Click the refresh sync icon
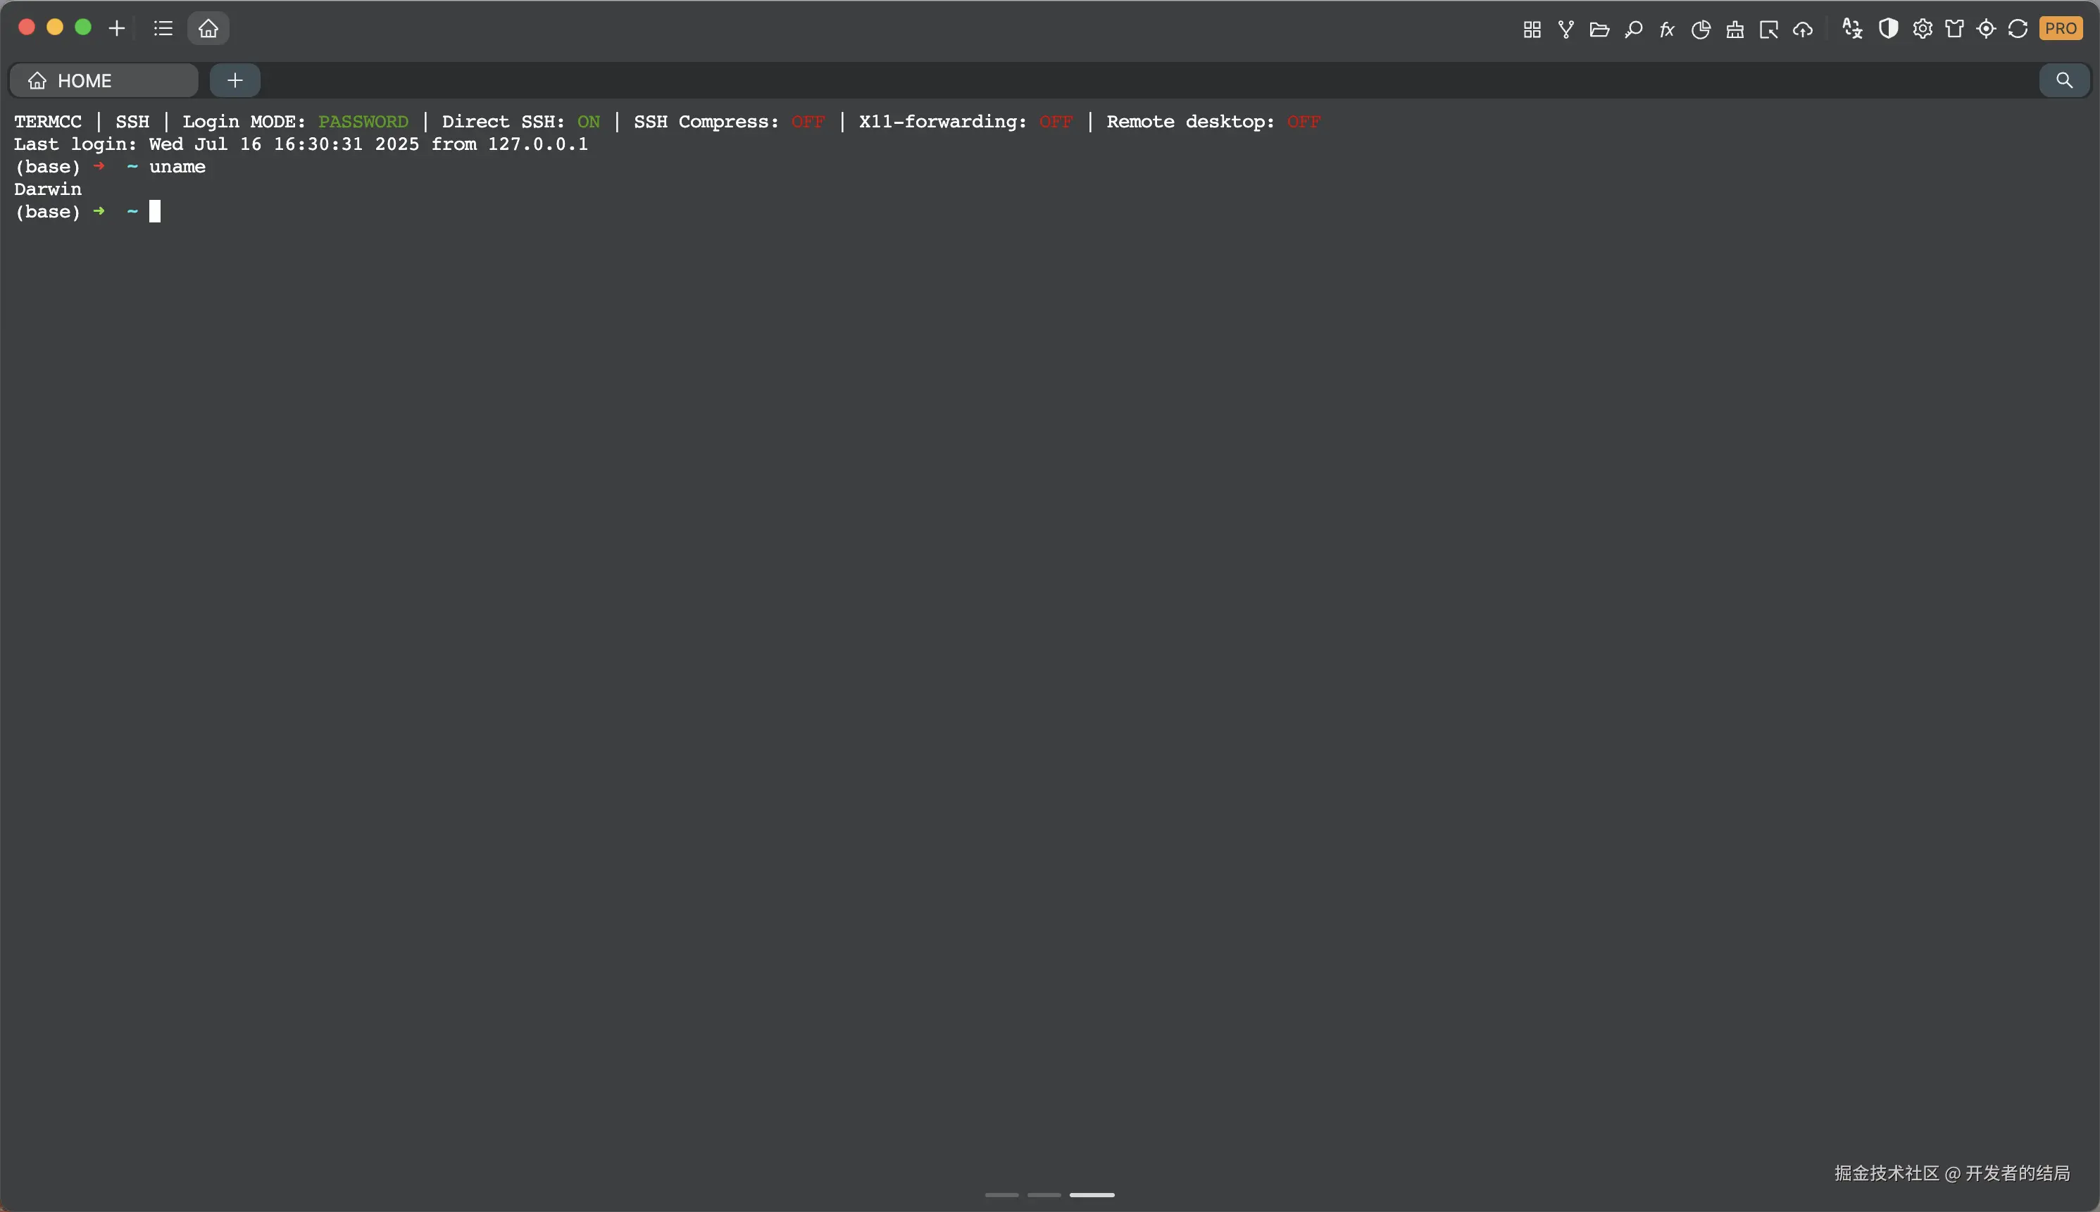 [x=2018, y=29]
